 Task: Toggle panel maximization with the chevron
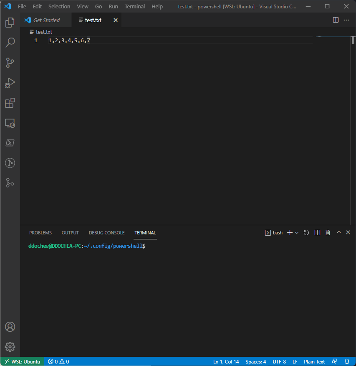(x=338, y=232)
